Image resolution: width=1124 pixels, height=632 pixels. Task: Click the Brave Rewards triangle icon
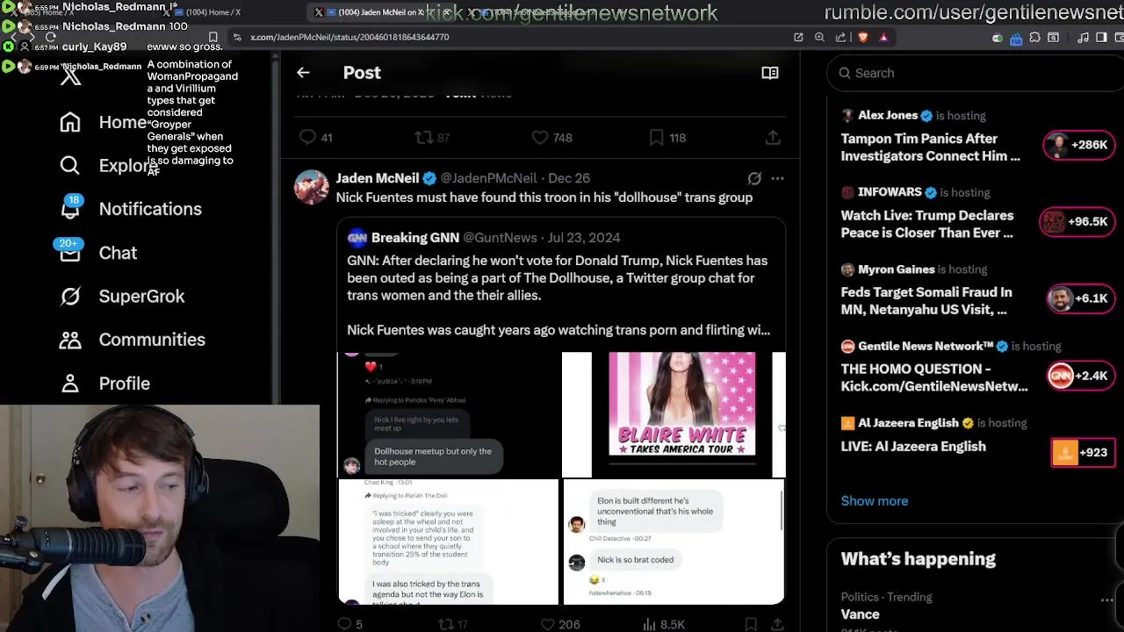pos(883,38)
